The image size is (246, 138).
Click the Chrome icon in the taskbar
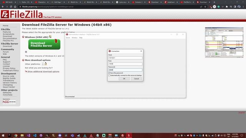(x=16, y=135)
